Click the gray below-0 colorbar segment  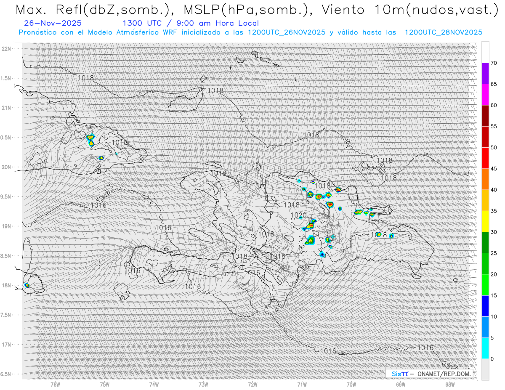[485, 369]
